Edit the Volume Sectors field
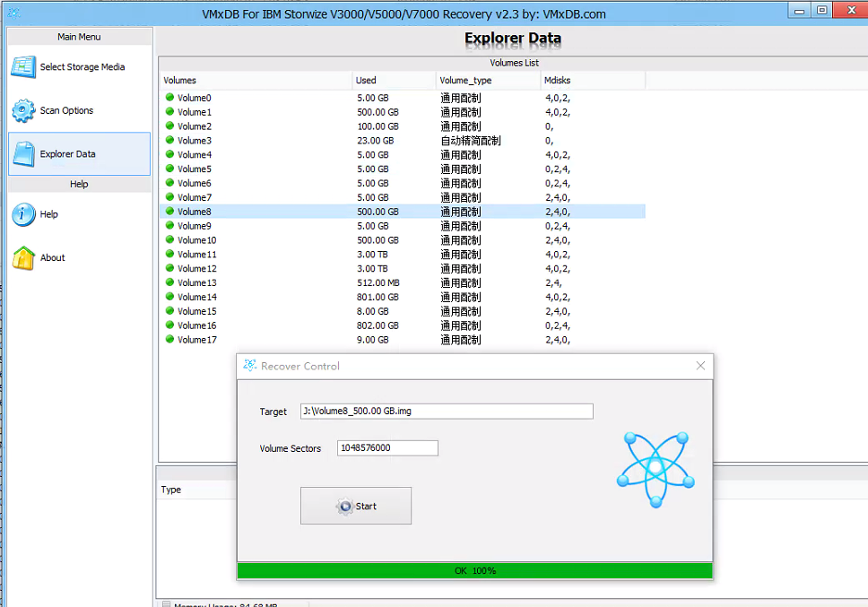868x607 pixels. point(387,448)
